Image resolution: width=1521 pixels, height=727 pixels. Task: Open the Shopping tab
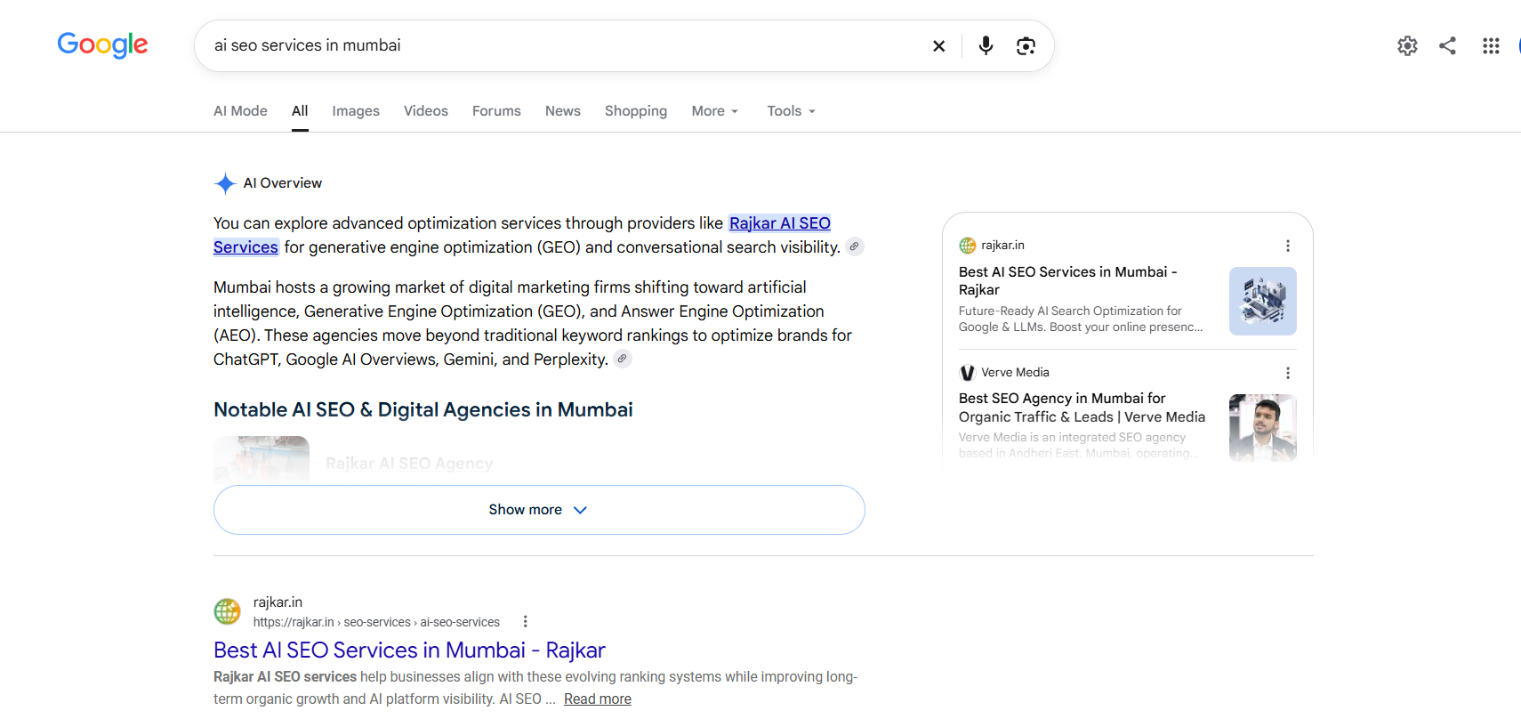(x=636, y=111)
